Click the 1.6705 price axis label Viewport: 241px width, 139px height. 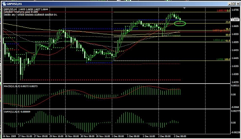(235, 10)
